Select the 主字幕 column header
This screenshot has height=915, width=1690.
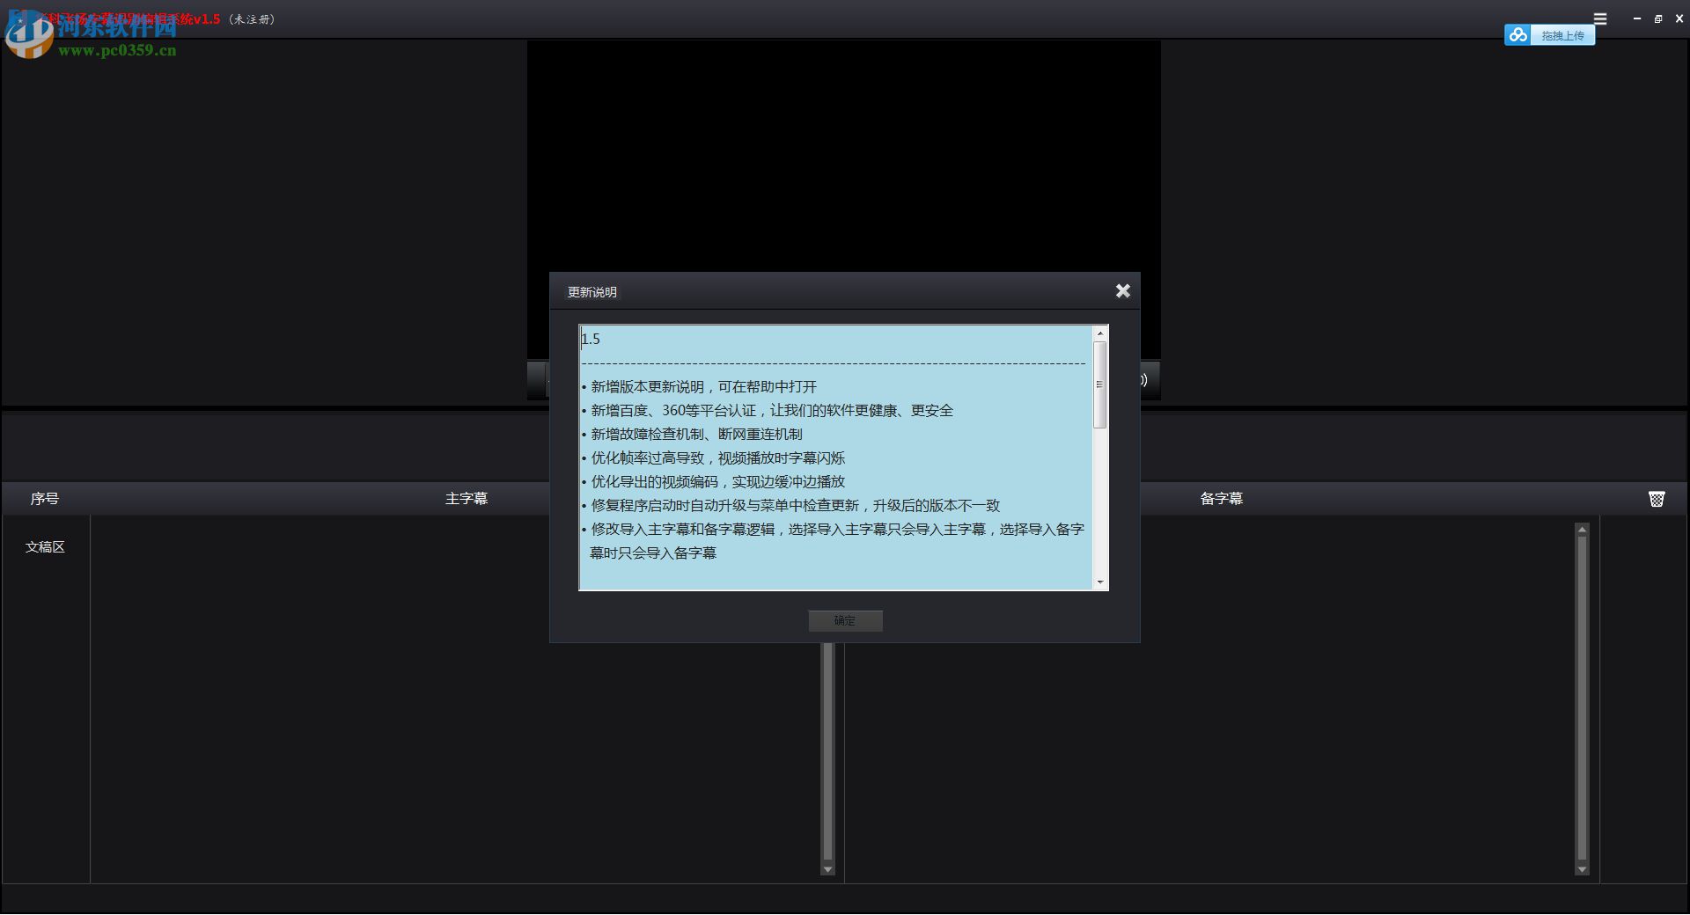[x=467, y=498]
